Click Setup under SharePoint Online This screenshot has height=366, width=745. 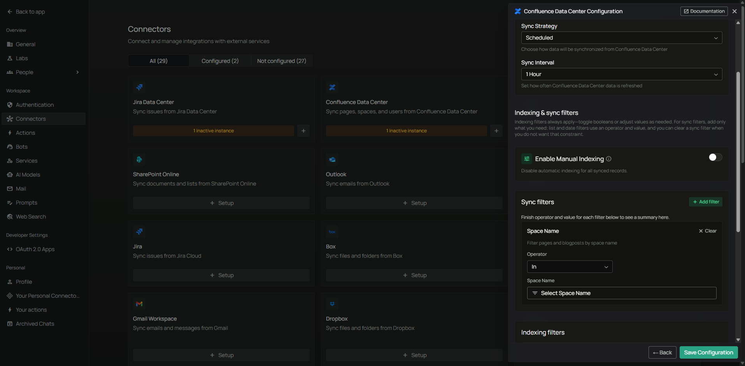click(221, 203)
